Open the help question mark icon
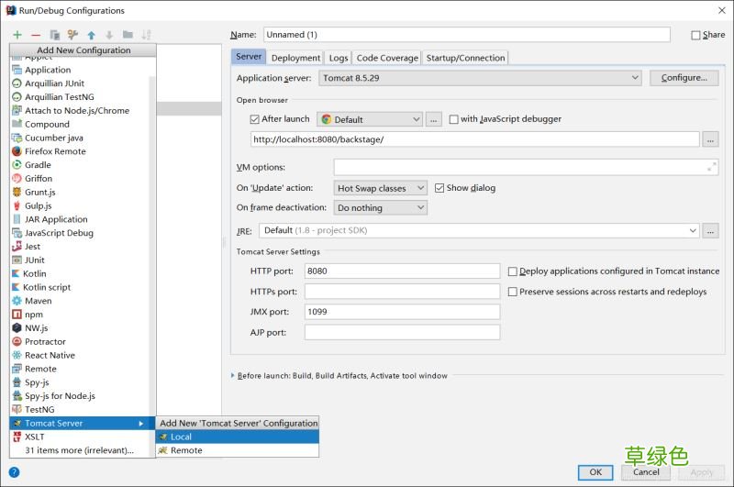The height and width of the screenshot is (487, 734). 14,472
